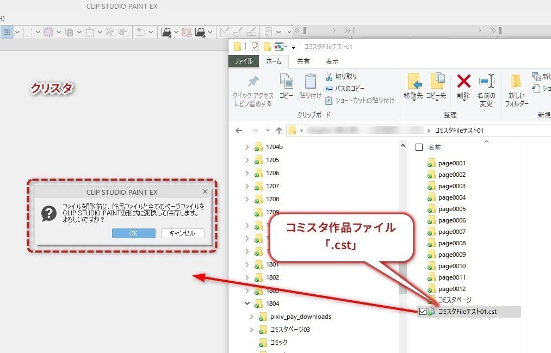The width and height of the screenshot is (551, 353).
Task: Uncheck the コミスタFileテスト01.cst checkbox
Action: (x=423, y=311)
